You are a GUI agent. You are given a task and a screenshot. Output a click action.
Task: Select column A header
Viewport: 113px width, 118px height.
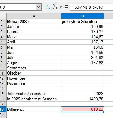(x=34, y=16)
